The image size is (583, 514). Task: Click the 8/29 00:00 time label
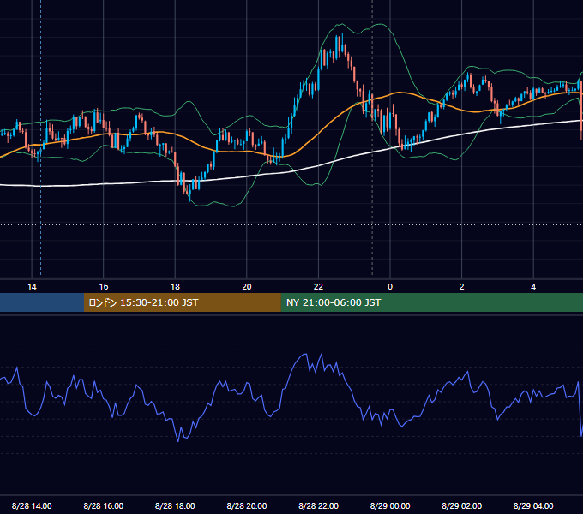[x=390, y=505]
